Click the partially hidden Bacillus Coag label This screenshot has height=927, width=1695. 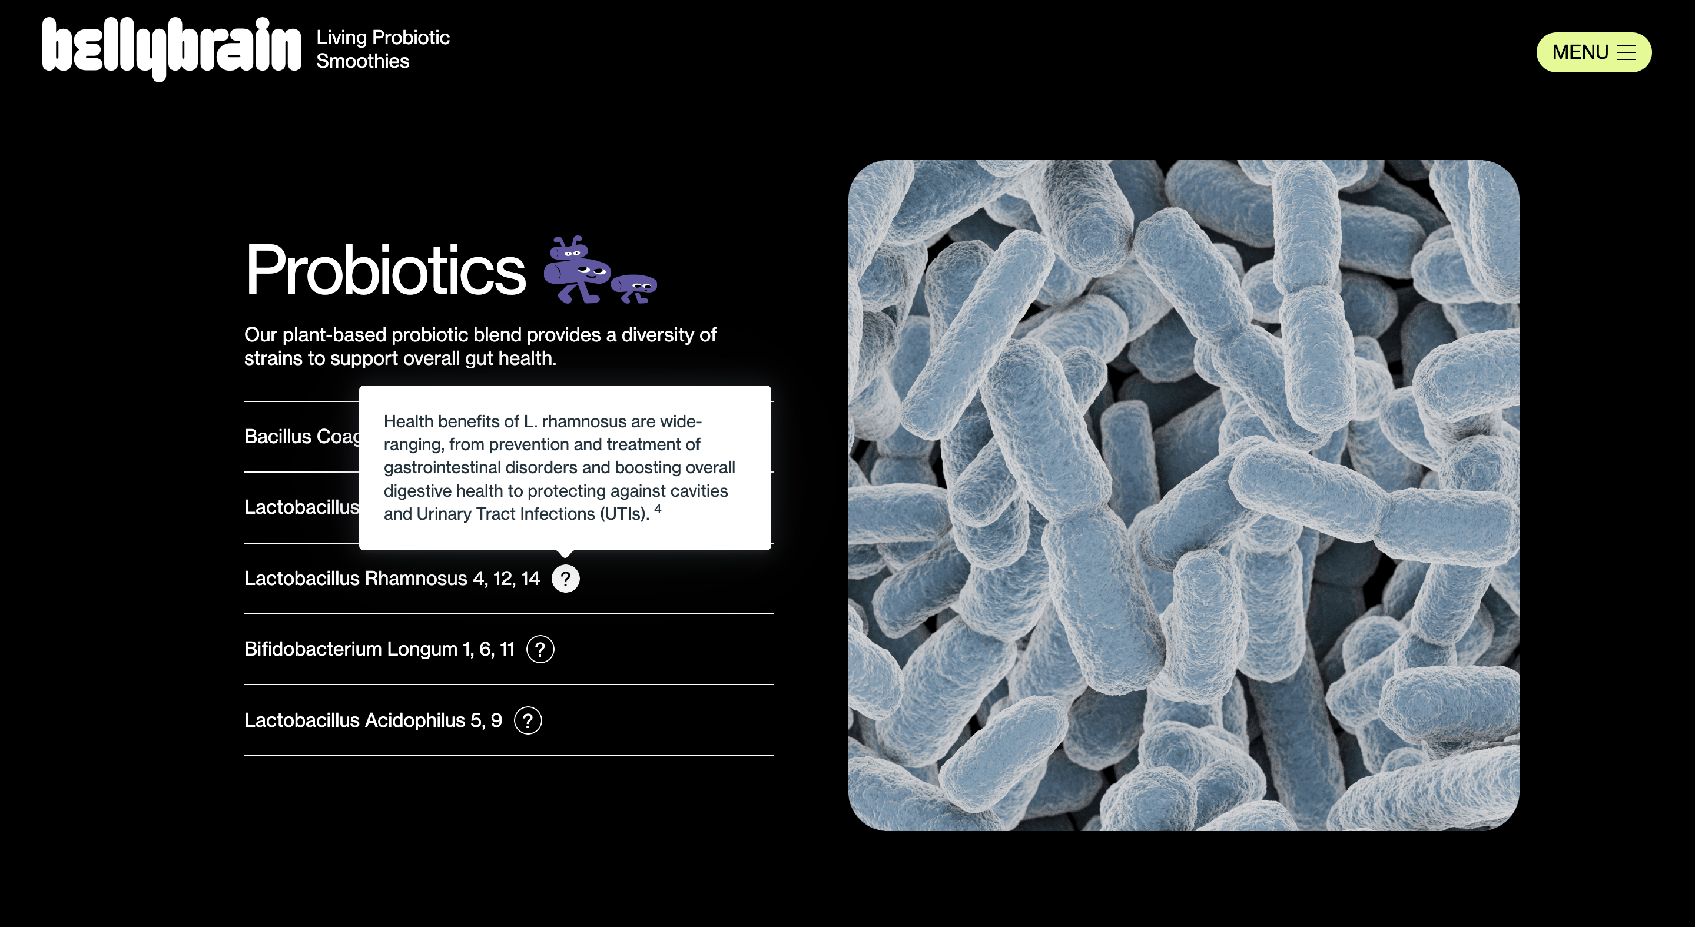coord(301,436)
